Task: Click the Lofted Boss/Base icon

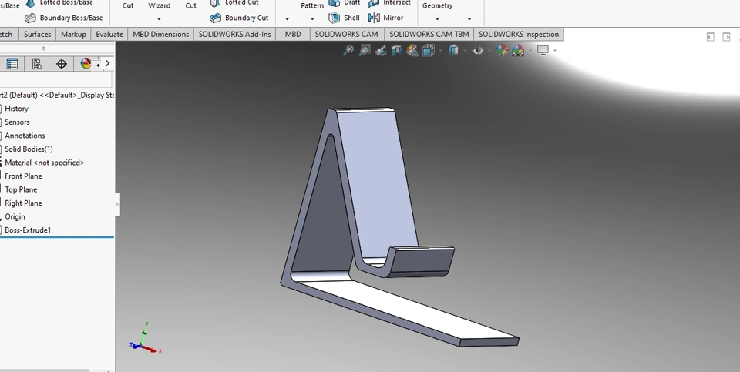Action: 30,3
